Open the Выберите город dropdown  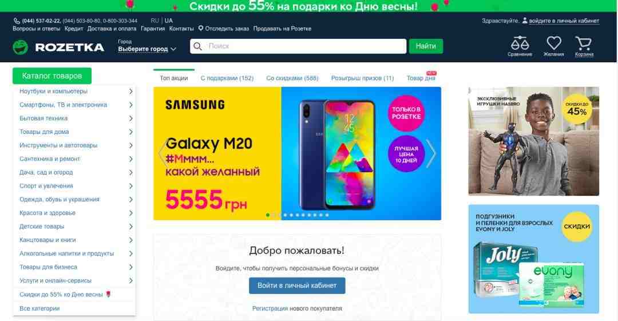146,49
